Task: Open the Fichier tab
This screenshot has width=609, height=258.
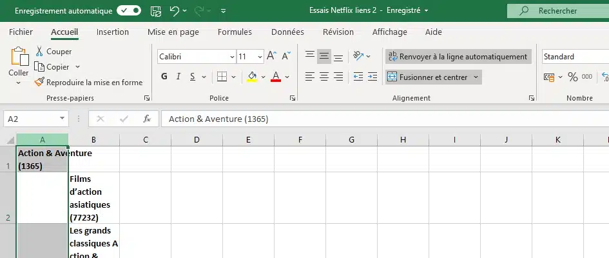Action: 21,32
